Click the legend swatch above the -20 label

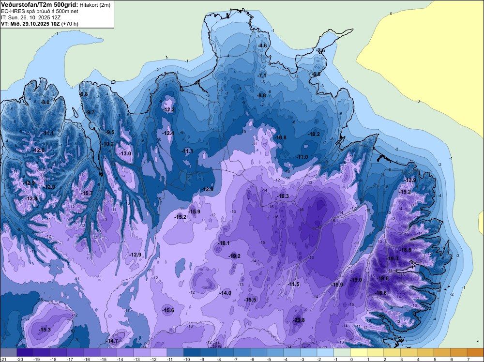[25, 352]
